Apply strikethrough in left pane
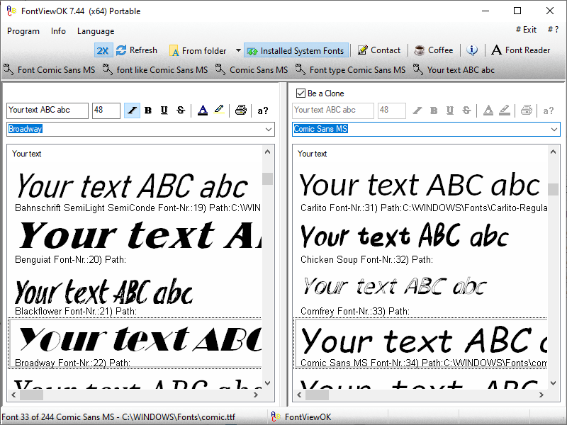Image resolution: width=567 pixels, height=425 pixels. click(181, 110)
